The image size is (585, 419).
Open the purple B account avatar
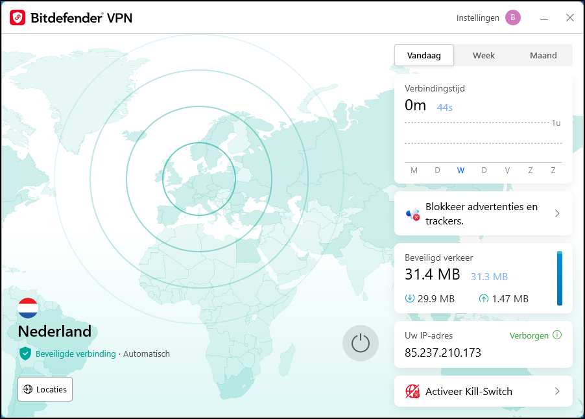(x=513, y=18)
